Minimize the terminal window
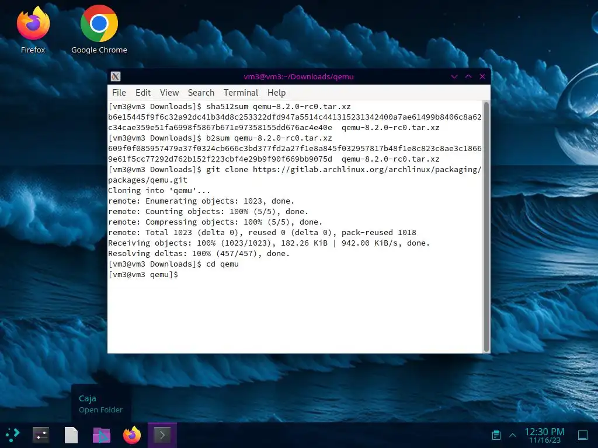Viewport: 598px width, 448px height. [454, 76]
